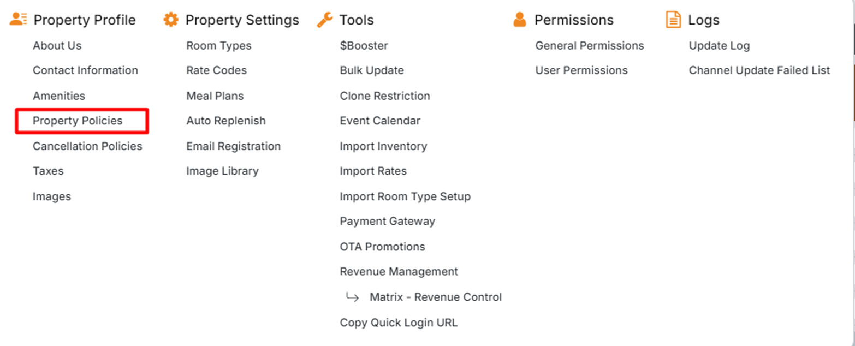Open Matrix - Revenue Control

(x=436, y=297)
